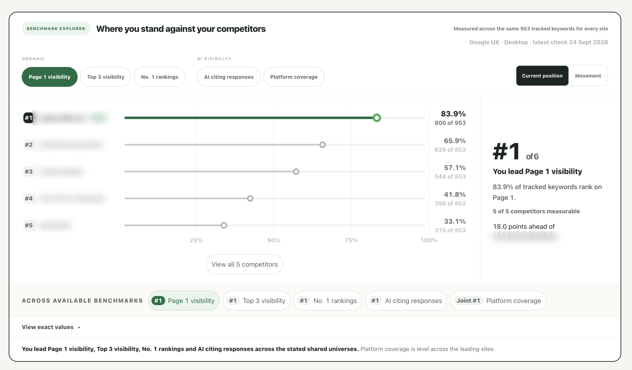Image resolution: width=632 pixels, height=370 pixels.
Task: Click the '628 of 953' value
Action: tap(450, 150)
